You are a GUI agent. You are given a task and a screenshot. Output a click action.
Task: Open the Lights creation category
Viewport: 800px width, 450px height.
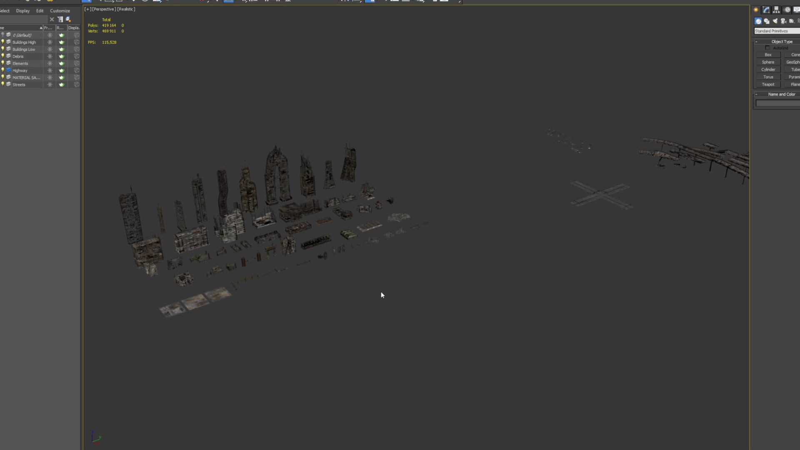(775, 21)
